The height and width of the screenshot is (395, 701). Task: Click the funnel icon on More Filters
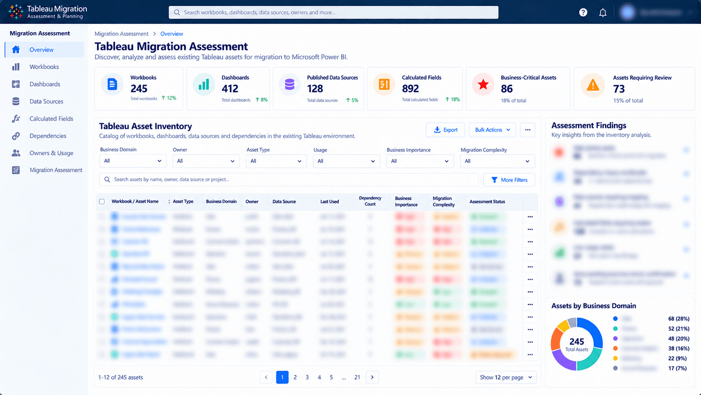494,180
